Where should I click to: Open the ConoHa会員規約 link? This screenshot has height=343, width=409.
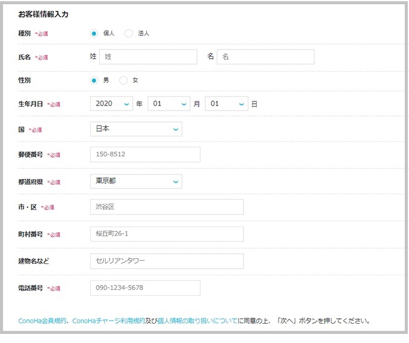(x=42, y=321)
